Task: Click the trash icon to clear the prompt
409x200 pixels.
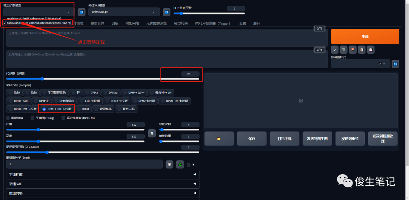Action: click(x=343, y=50)
